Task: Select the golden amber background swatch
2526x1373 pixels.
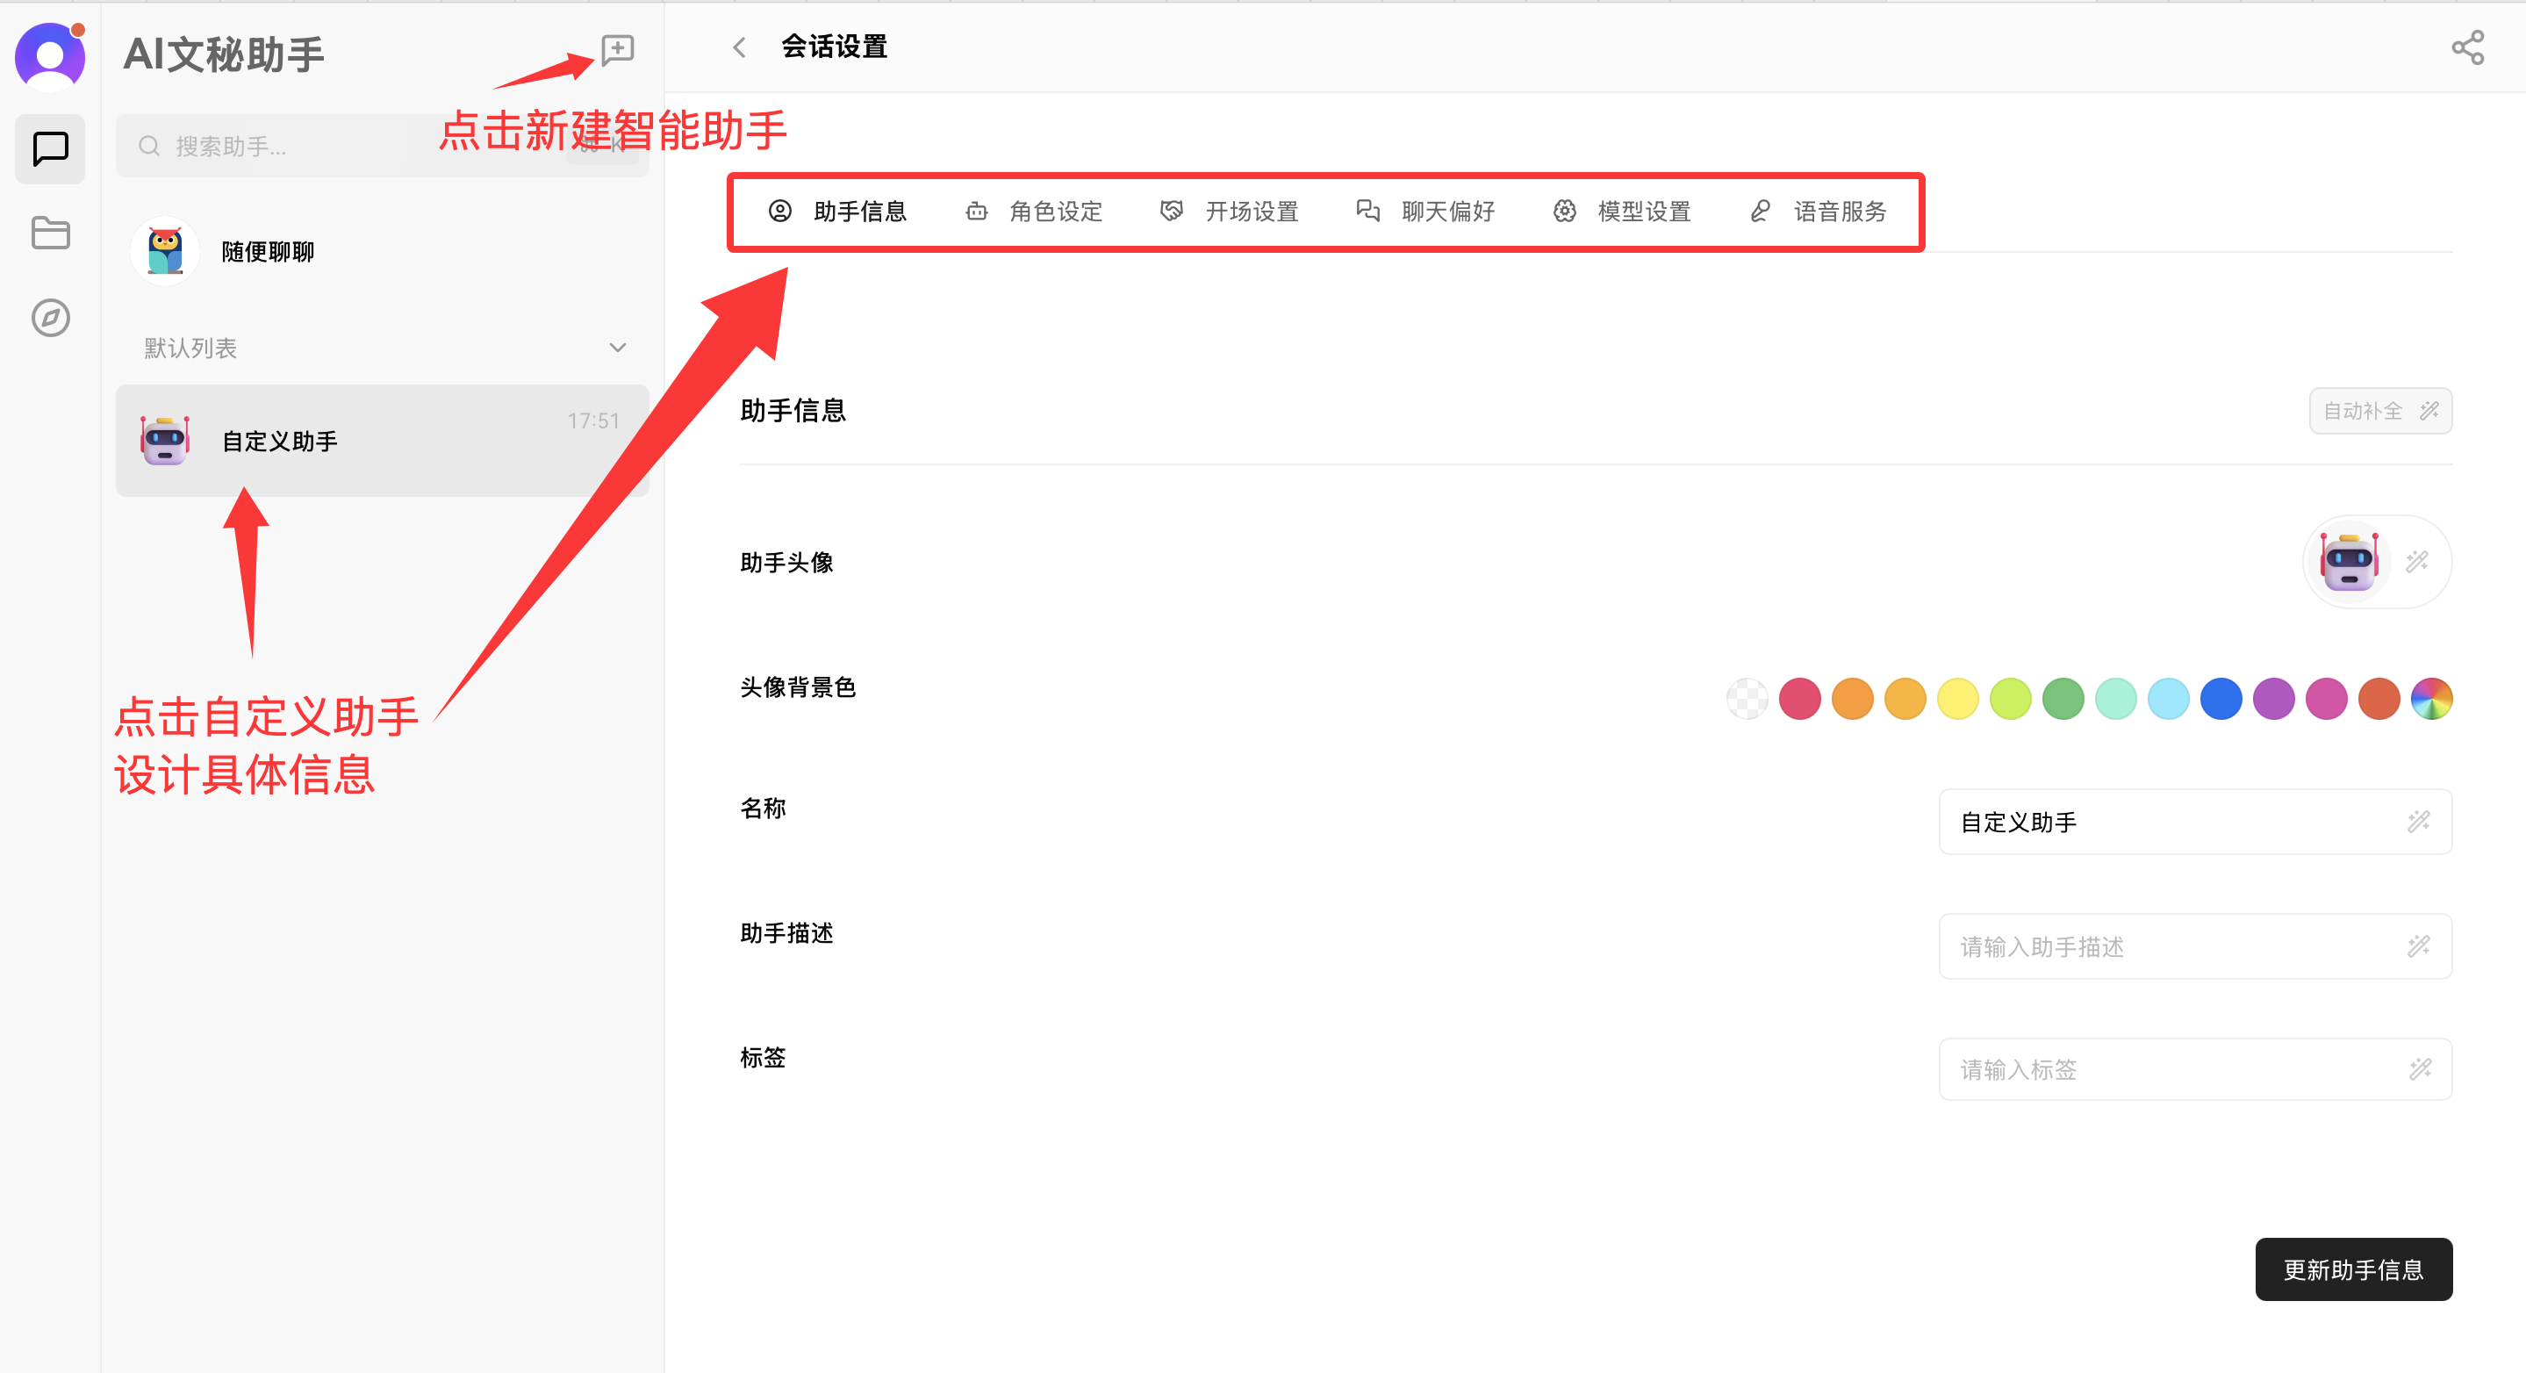Action: click(x=1905, y=700)
